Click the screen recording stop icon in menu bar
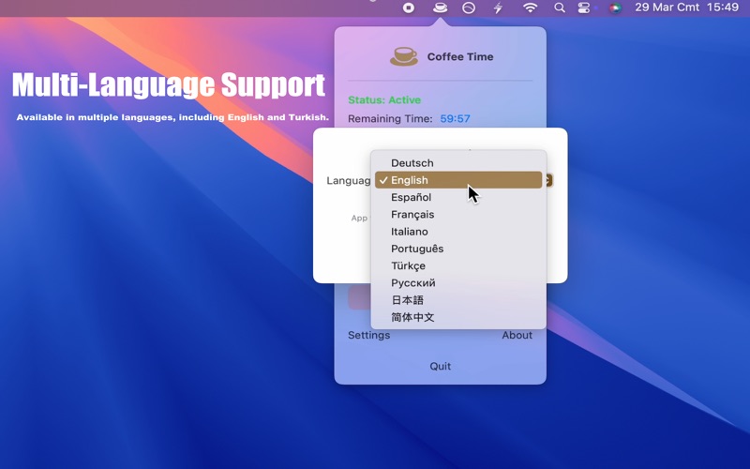 pos(409,8)
